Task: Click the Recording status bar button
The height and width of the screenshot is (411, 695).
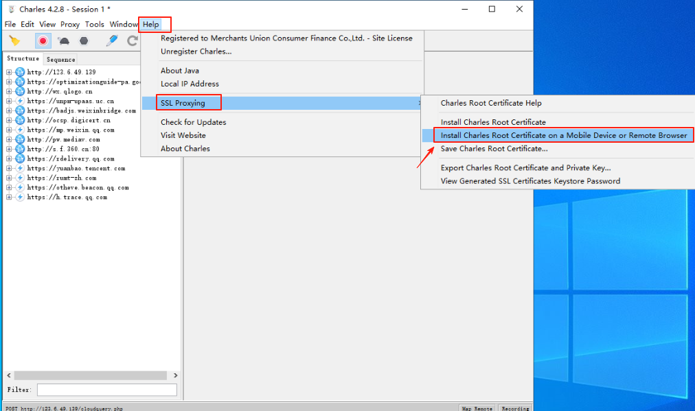Action: [515, 408]
